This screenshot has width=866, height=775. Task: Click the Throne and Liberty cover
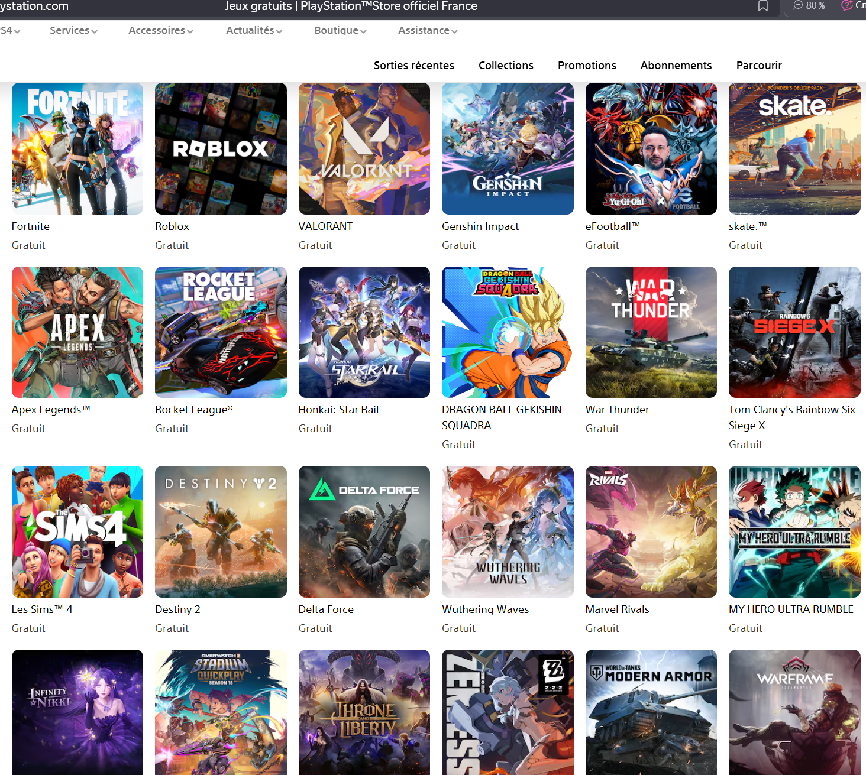(x=364, y=712)
